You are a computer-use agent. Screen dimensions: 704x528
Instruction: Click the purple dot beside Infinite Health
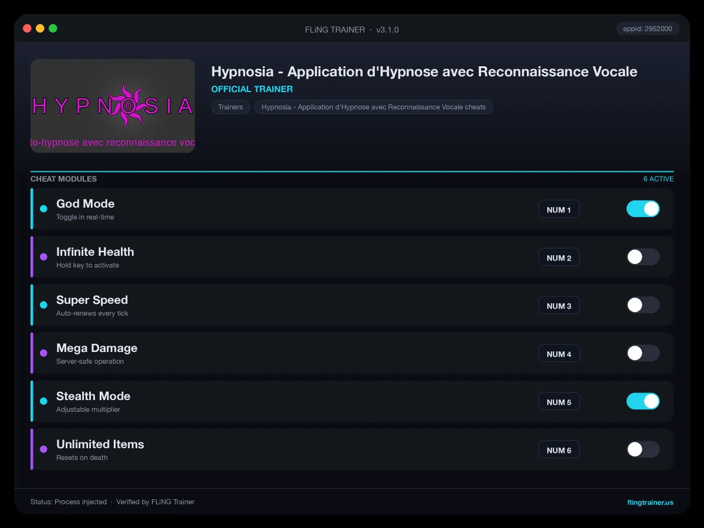[x=43, y=257]
